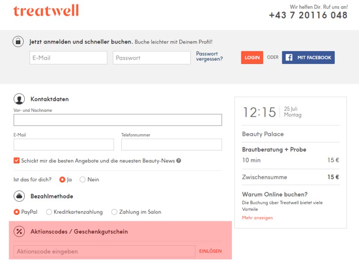Uncheck the Beauty-News offers checkbox

coord(16,160)
